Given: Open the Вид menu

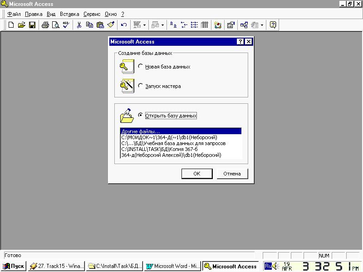Looking at the screenshot, I should click(x=51, y=14).
